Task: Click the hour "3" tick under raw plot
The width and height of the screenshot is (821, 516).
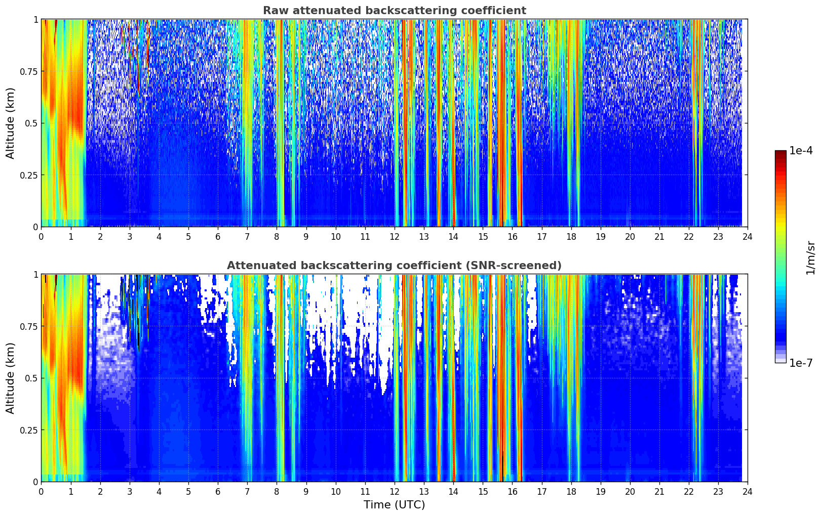Action: point(130,236)
